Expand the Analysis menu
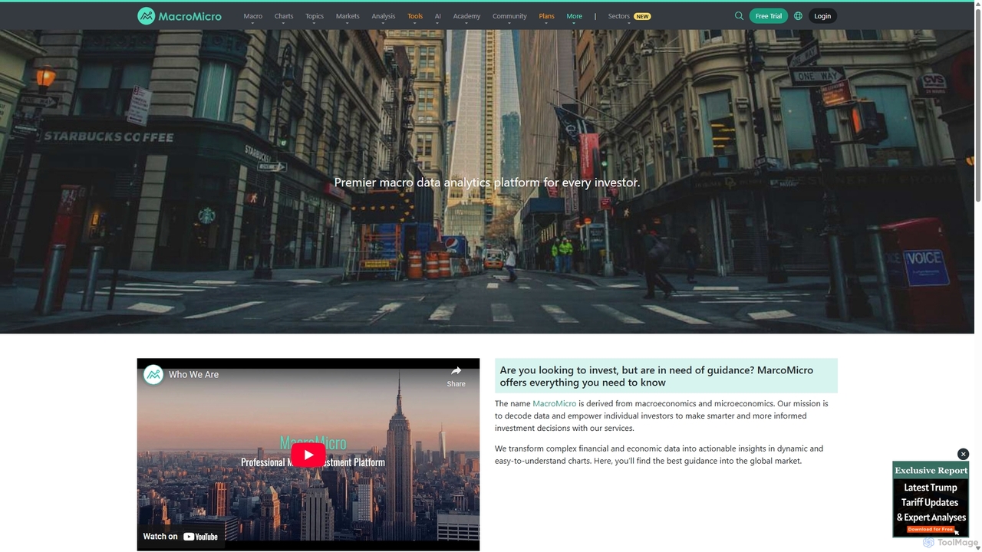Viewport: 982px width, 552px height. click(384, 16)
